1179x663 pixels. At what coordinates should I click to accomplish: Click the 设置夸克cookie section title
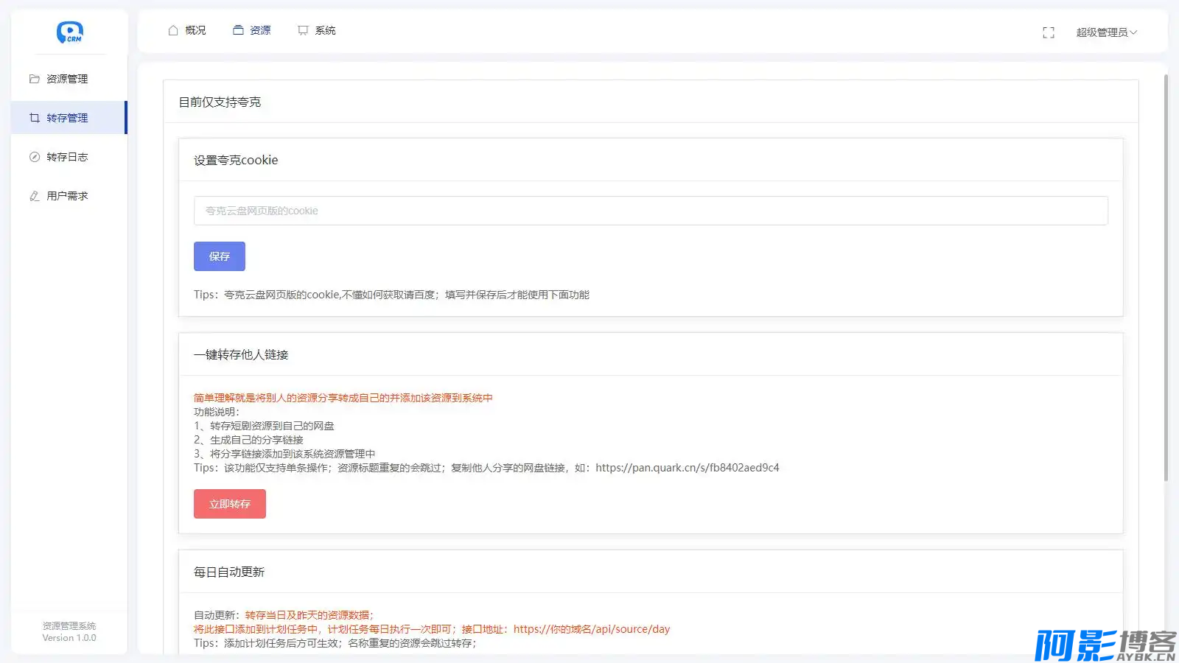[x=236, y=160]
